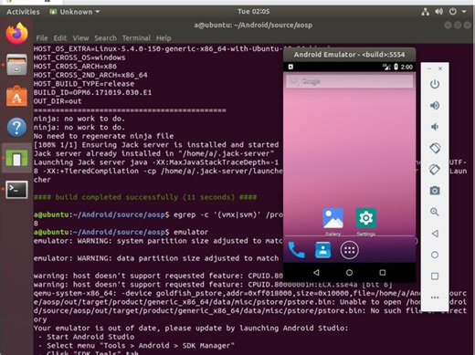This screenshot has height=355, width=475.
Task: Tap the notification icon in the Android status bar
Action: click(290, 67)
